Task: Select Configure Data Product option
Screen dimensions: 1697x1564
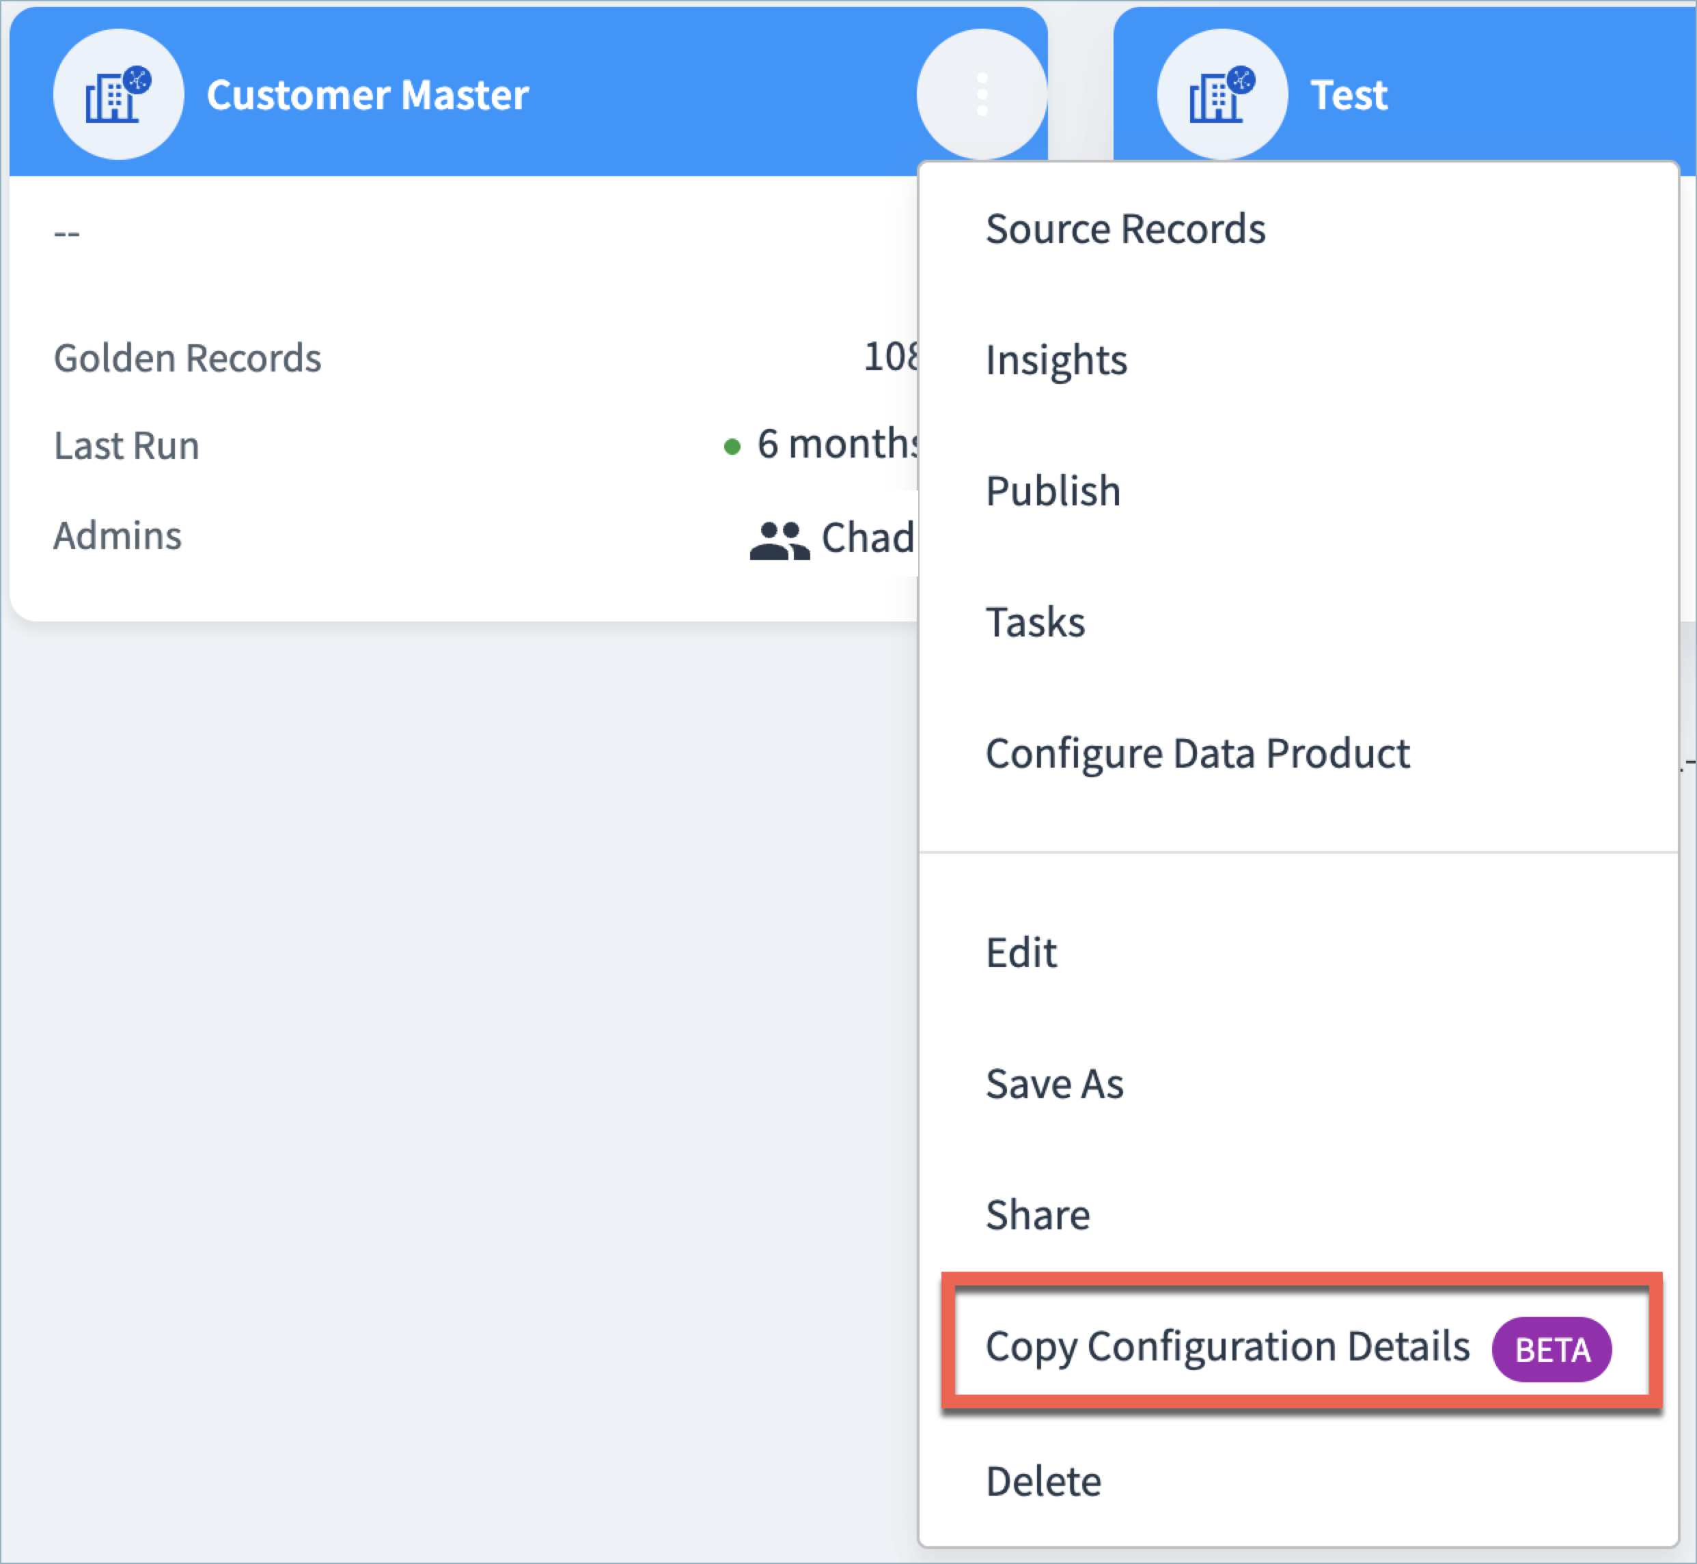Action: (1197, 753)
